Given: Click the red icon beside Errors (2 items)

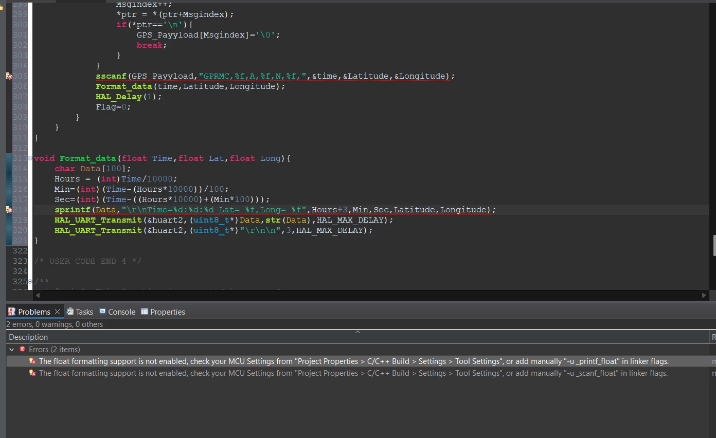Looking at the screenshot, I should 23,349.
